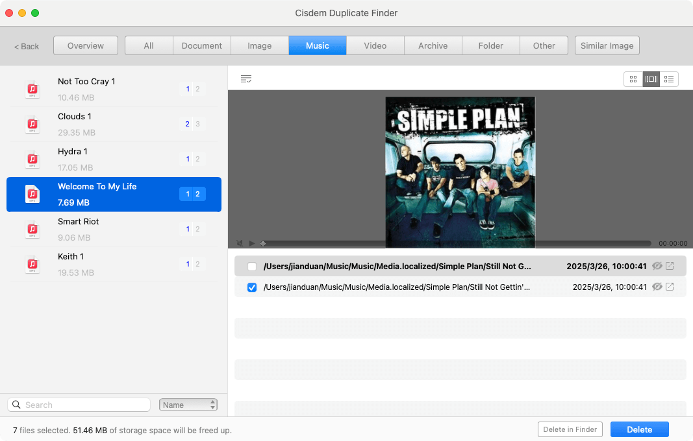Select the preview pane view icon
The image size is (693, 441).
[x=651, y=78]
